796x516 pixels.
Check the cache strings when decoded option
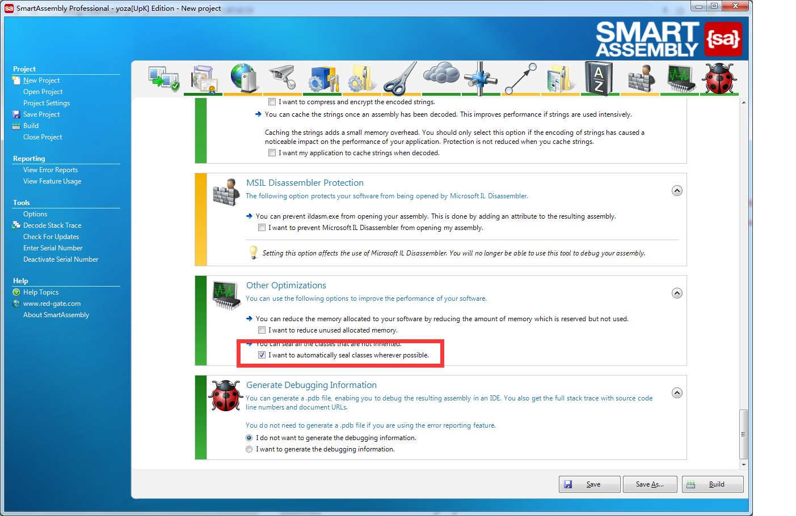[272, 153]
